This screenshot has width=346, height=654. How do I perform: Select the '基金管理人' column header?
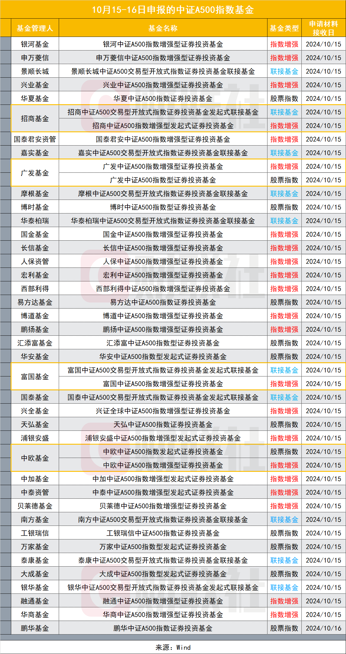35,28
